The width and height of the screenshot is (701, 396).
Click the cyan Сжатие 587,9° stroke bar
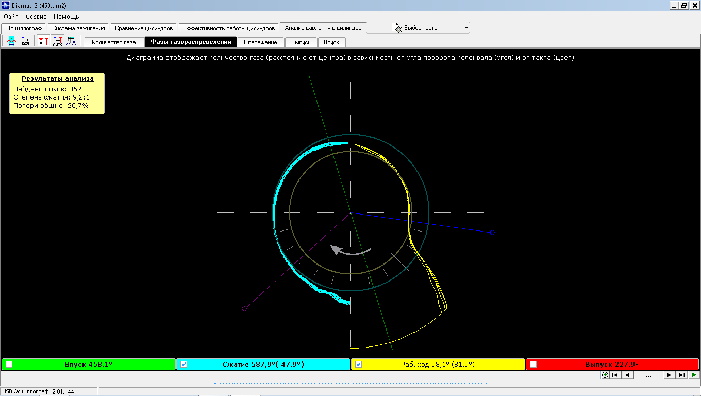(263, 364)
